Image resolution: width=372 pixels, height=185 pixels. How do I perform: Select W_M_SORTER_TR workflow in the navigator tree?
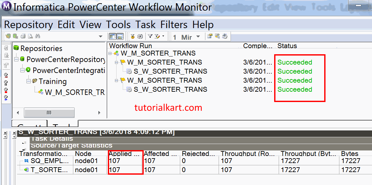pos(75,92)
